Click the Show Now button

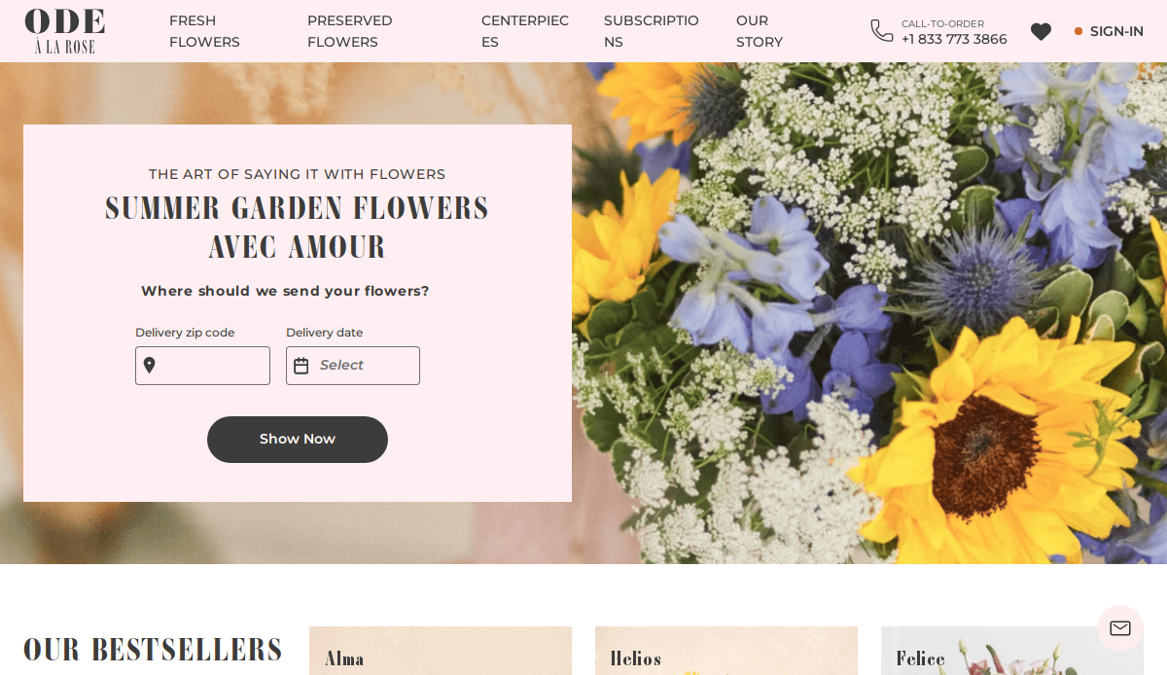[x=298, y=439]
